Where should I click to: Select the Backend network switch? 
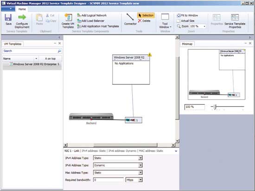[91, 117]
